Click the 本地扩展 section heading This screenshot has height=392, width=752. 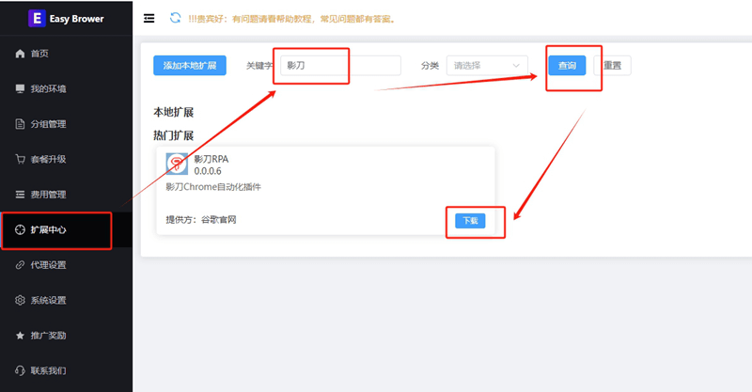[x=174, y=112]
